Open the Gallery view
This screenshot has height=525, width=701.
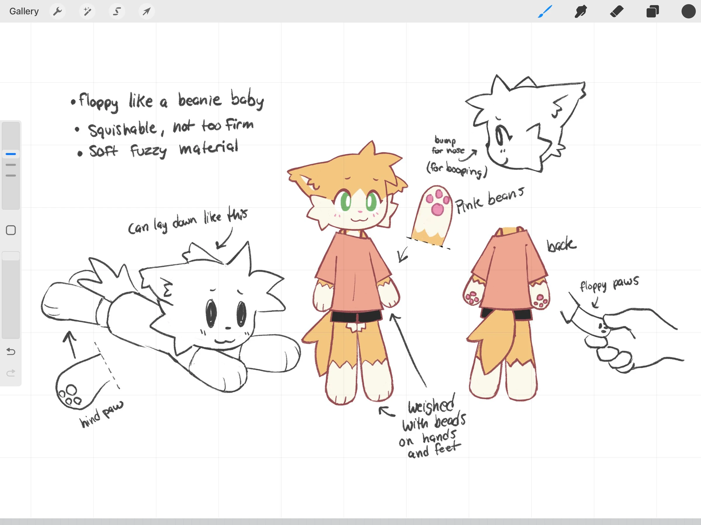[x=24, y=11]
